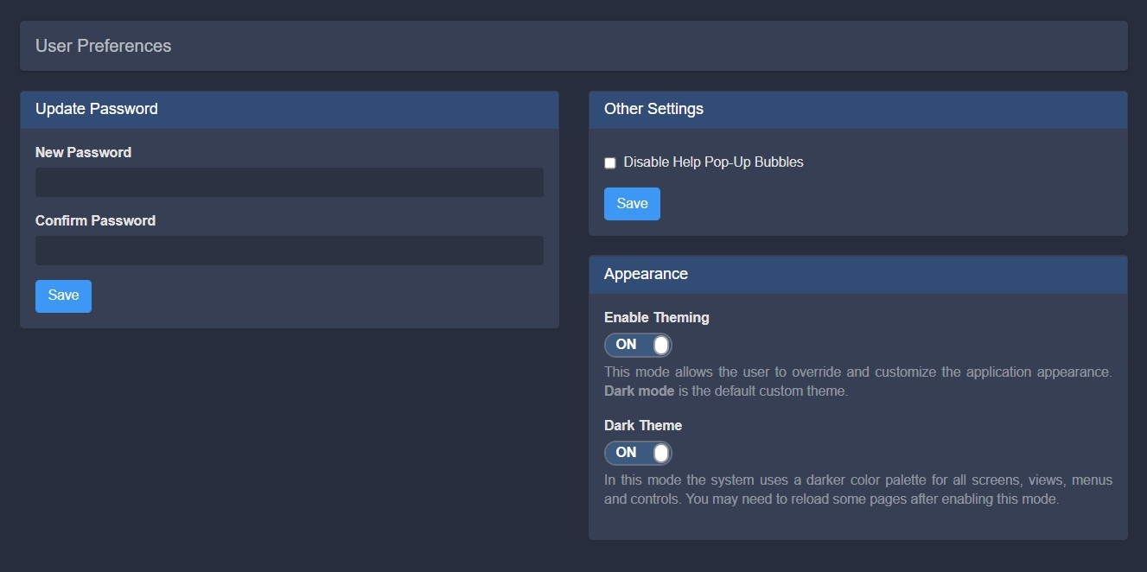The width and height of the screenshot is (1147, 572).
Task: Select the Update Password panel header
Action: [x=97, y=109]
